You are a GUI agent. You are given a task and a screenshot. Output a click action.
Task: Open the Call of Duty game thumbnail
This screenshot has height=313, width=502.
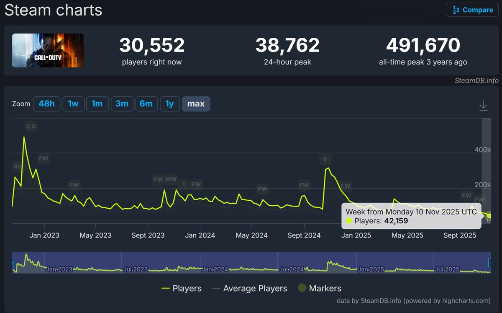pos(48,50)
